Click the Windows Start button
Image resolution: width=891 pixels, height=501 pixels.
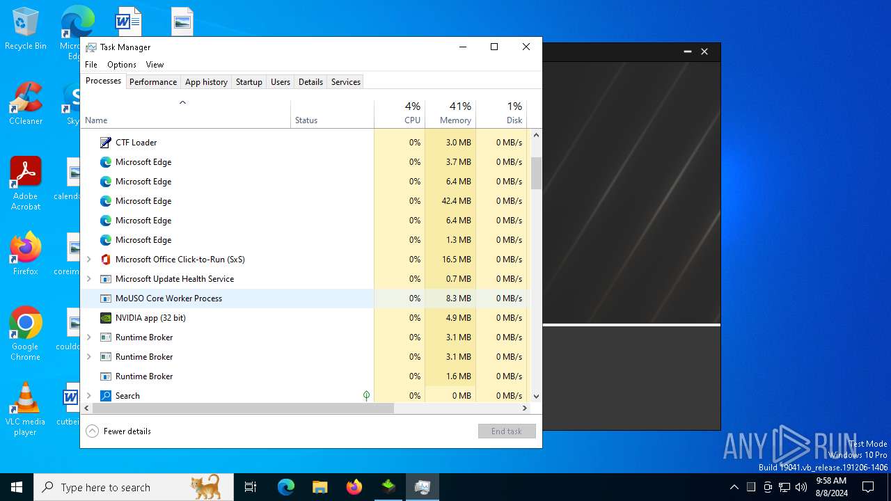(x=17, y=487)
